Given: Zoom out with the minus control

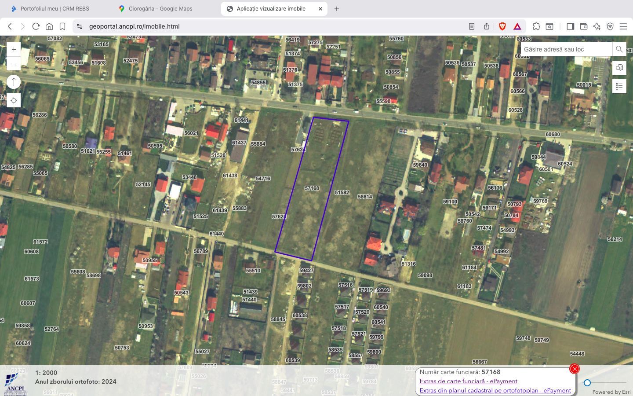Looking at the screenshot, I should click(x=14, y=64).
